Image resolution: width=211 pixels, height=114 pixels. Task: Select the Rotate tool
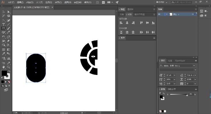[3, 37]
